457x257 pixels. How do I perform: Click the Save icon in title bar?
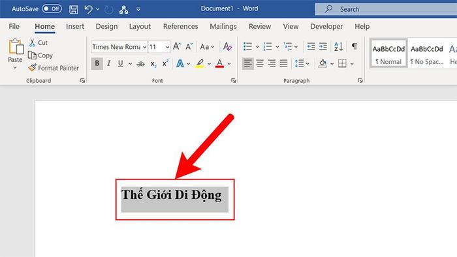point(73,9)
